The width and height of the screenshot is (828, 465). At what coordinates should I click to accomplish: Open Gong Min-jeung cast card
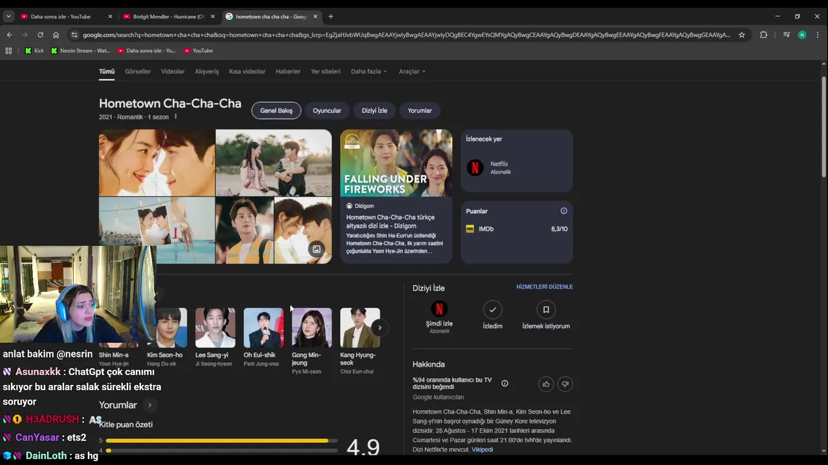(x=312, y=341)
